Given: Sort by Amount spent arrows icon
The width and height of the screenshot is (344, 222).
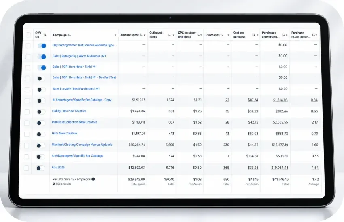Looking at the screenshot, I should tap(141, 35).
